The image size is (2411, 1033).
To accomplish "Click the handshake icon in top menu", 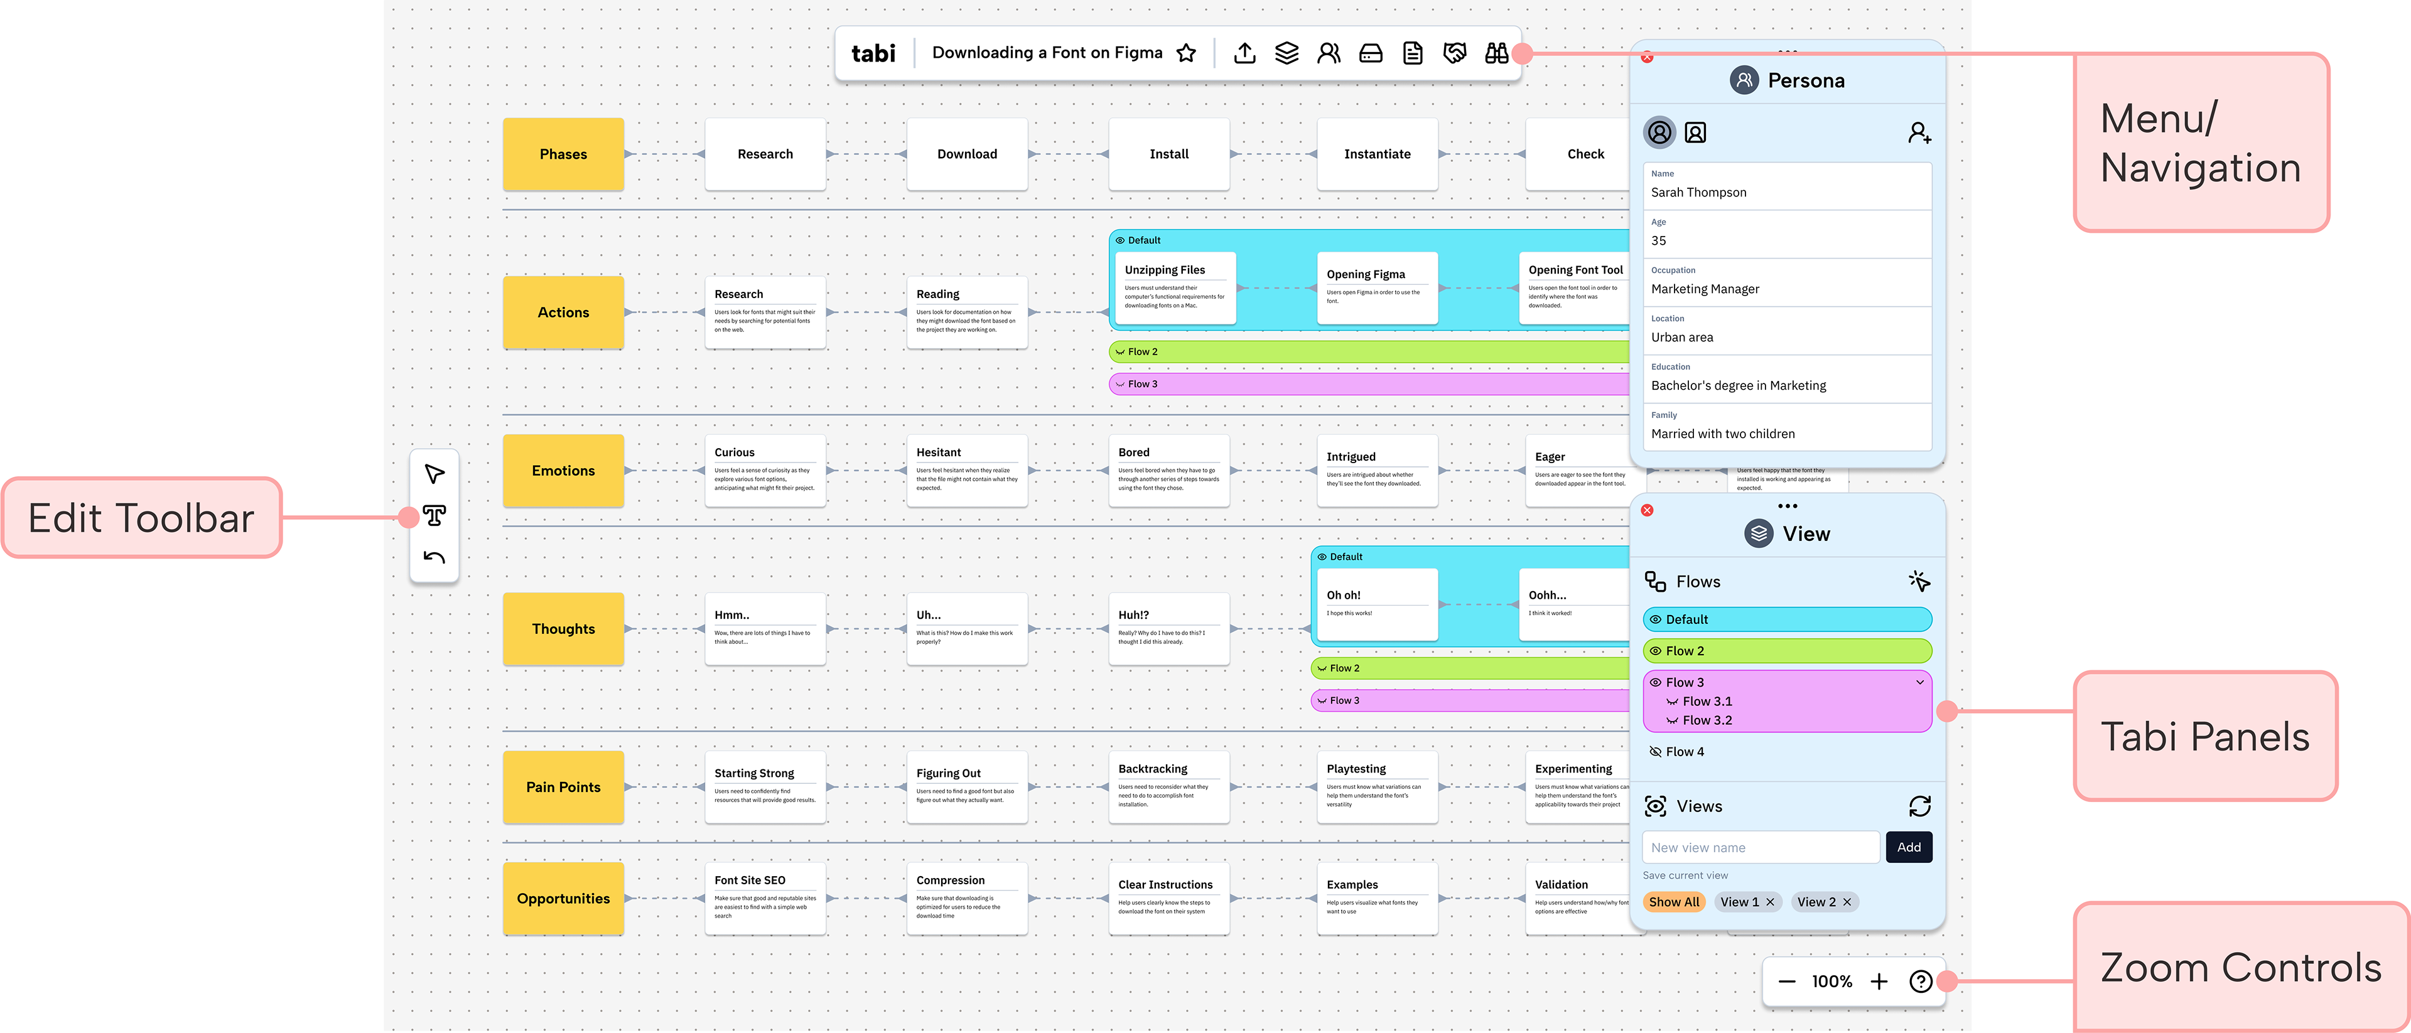I will pyautogui.click(x=1455, y=53).
